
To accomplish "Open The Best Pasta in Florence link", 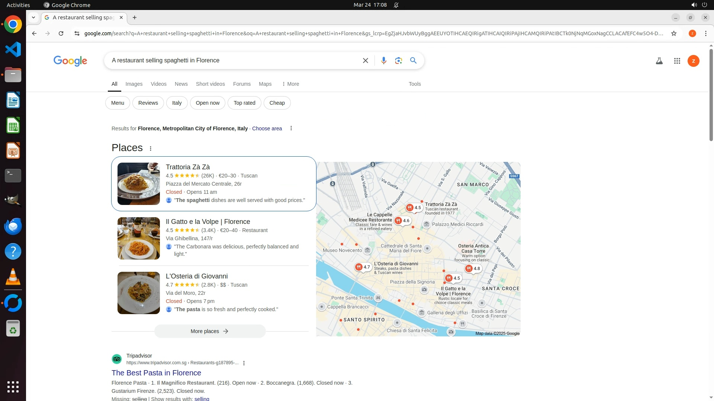I will tap(156, 373).
